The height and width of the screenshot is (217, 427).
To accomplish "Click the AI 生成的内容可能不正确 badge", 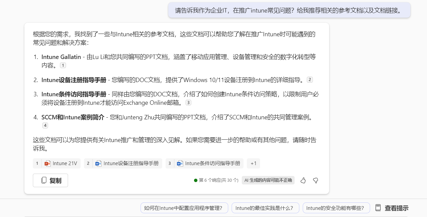I will 268,180.
